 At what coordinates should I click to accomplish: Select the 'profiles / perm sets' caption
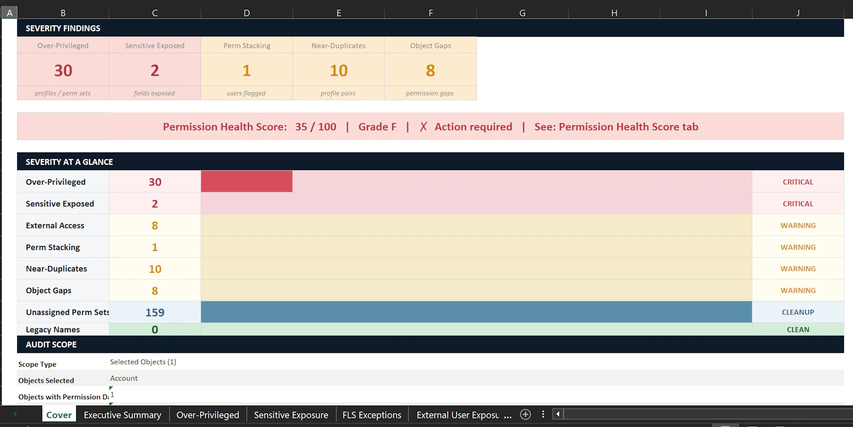point(63,93)
